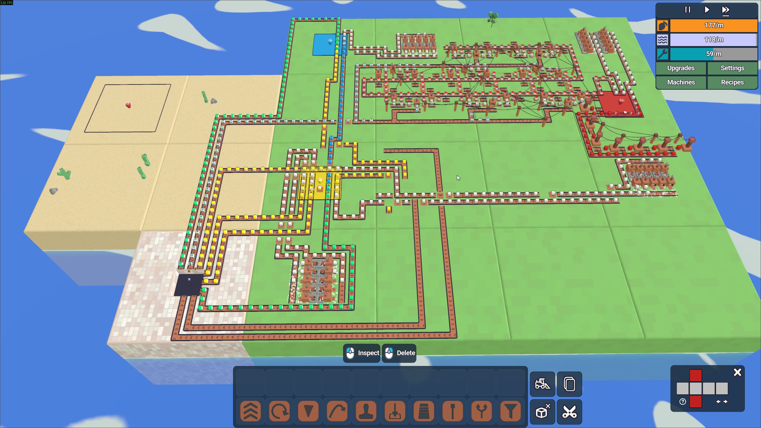Select the conveyor belt triple-chevron tool
This screenshot has width=761, height=428.
(250, 411)
